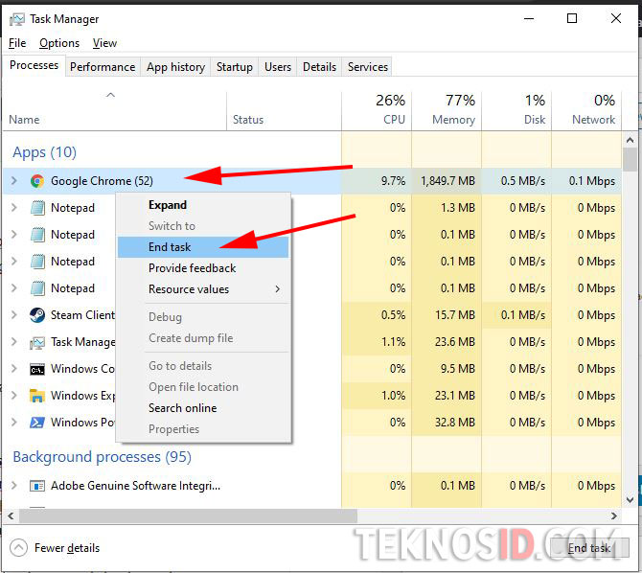The width and height of the screenshot is (642, 573).
Task: Click the Apps (10) group heading
Action: 45,152
